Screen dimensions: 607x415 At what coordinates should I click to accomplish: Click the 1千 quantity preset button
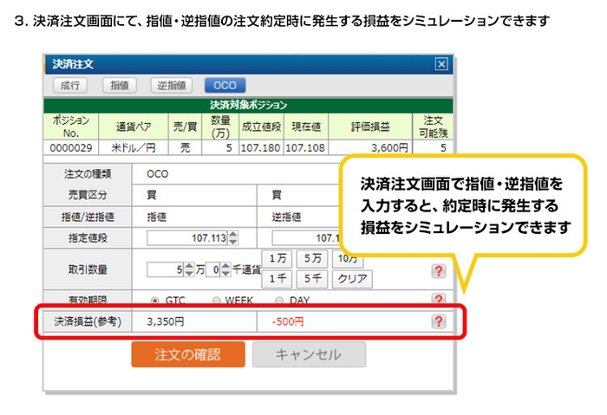pyautogui.click(x=278, y=279)
